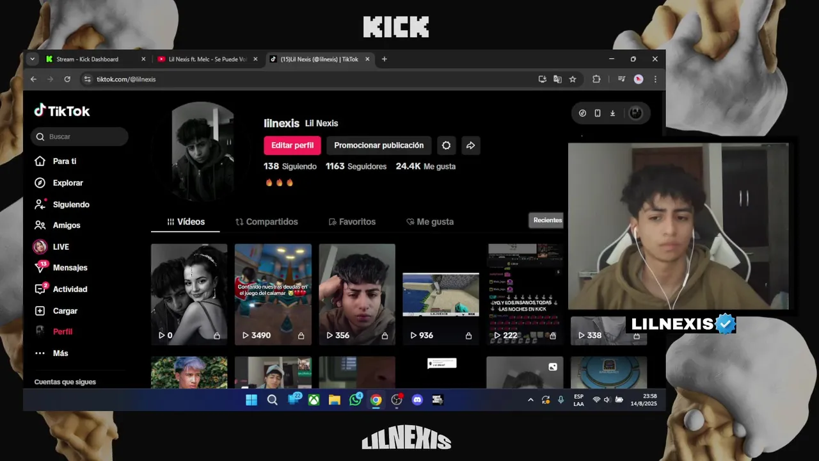Open profile settings gear icon

coord(446,145)
